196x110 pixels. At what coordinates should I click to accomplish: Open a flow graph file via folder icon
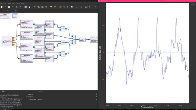(9, 7)
